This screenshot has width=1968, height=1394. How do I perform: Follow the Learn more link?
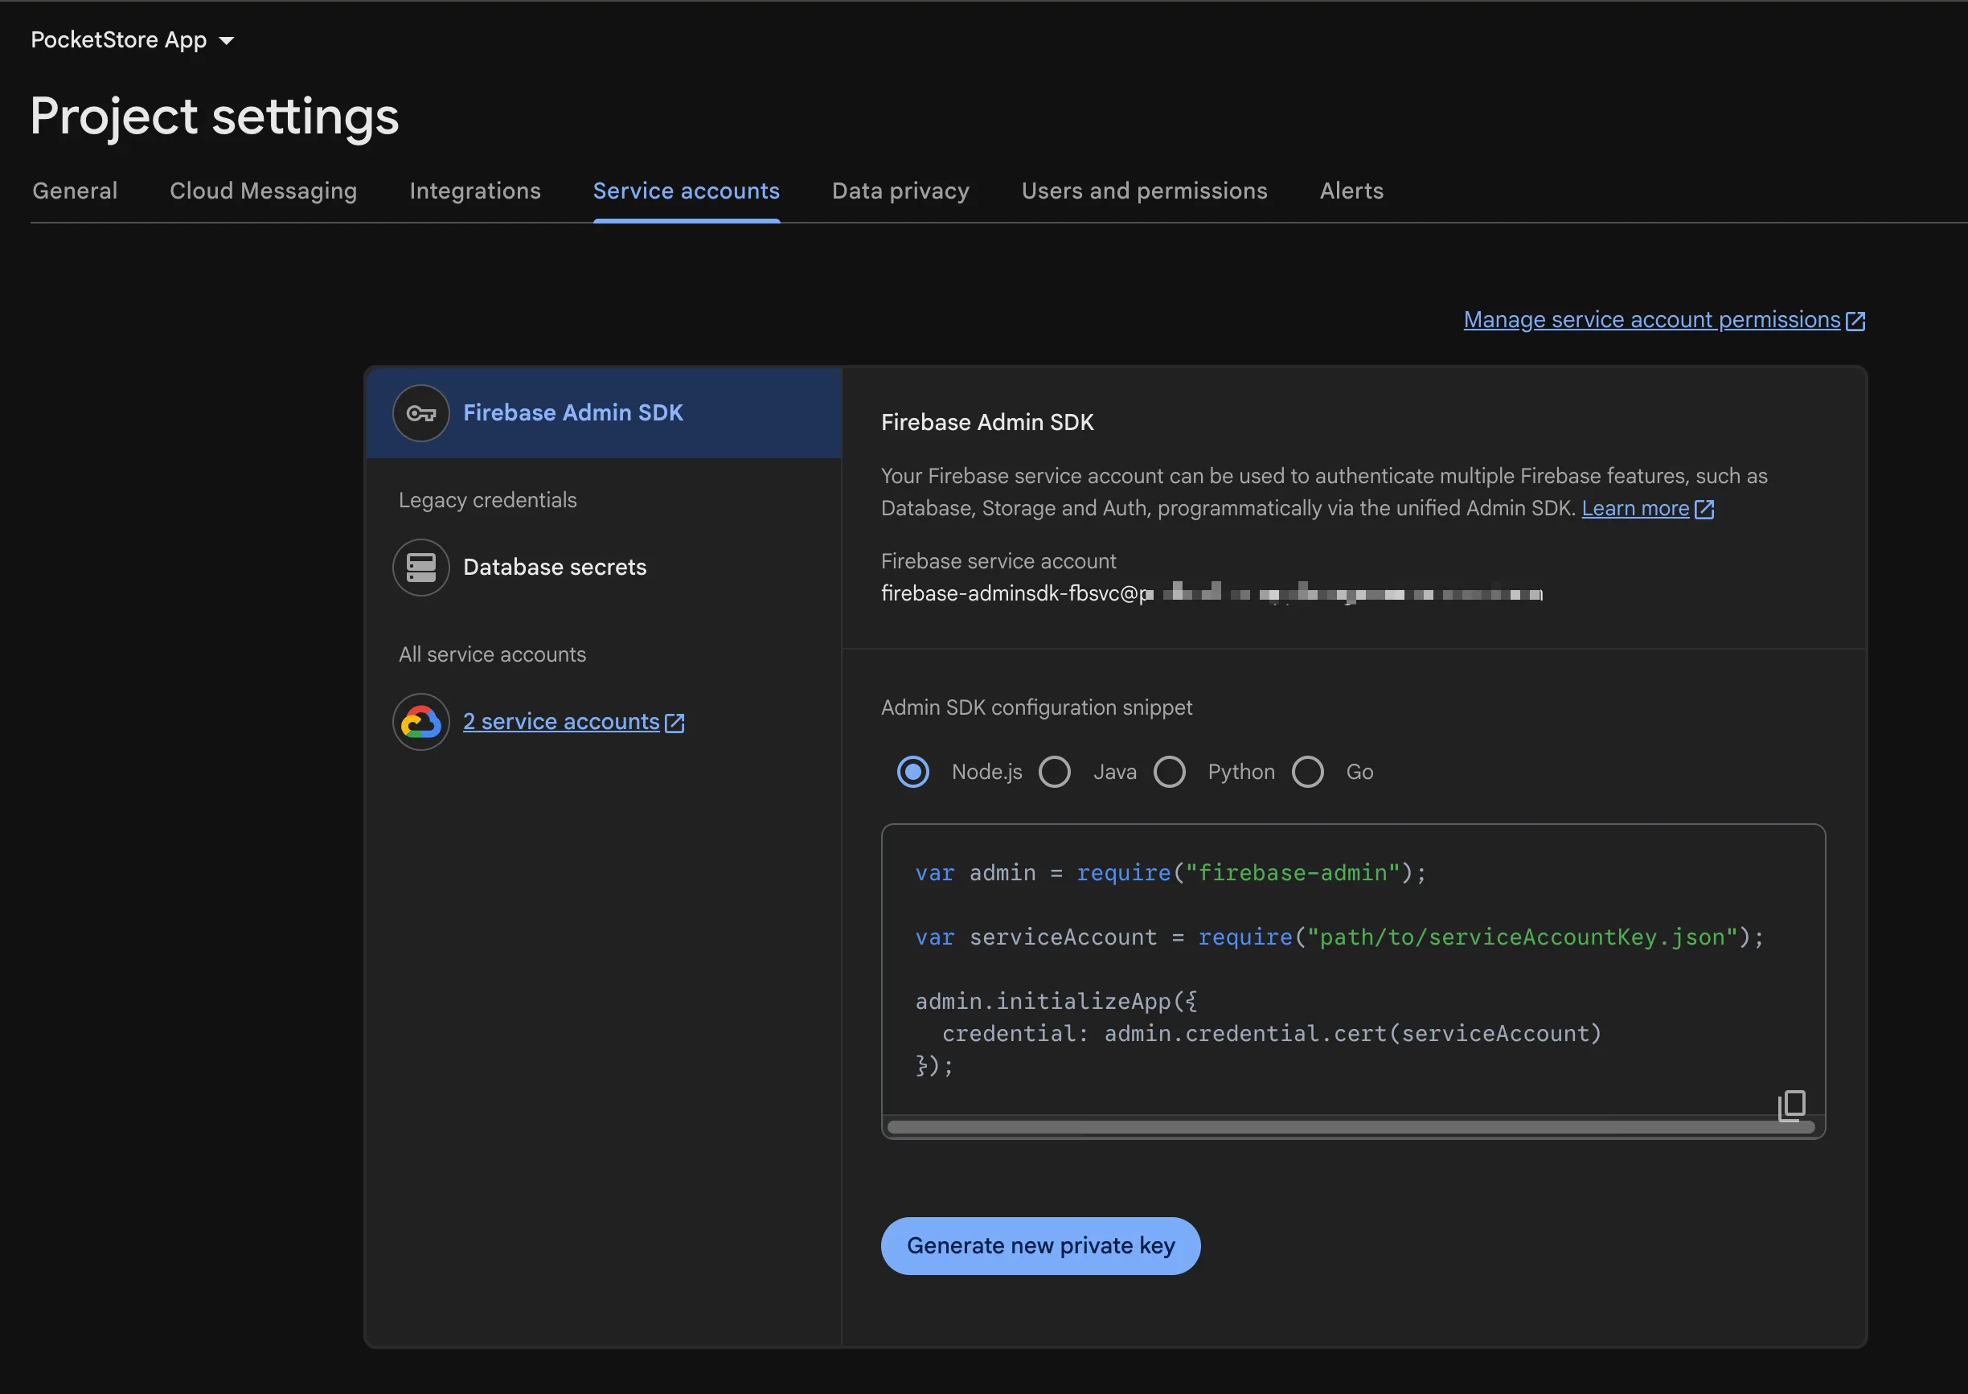coord(1635,509)
